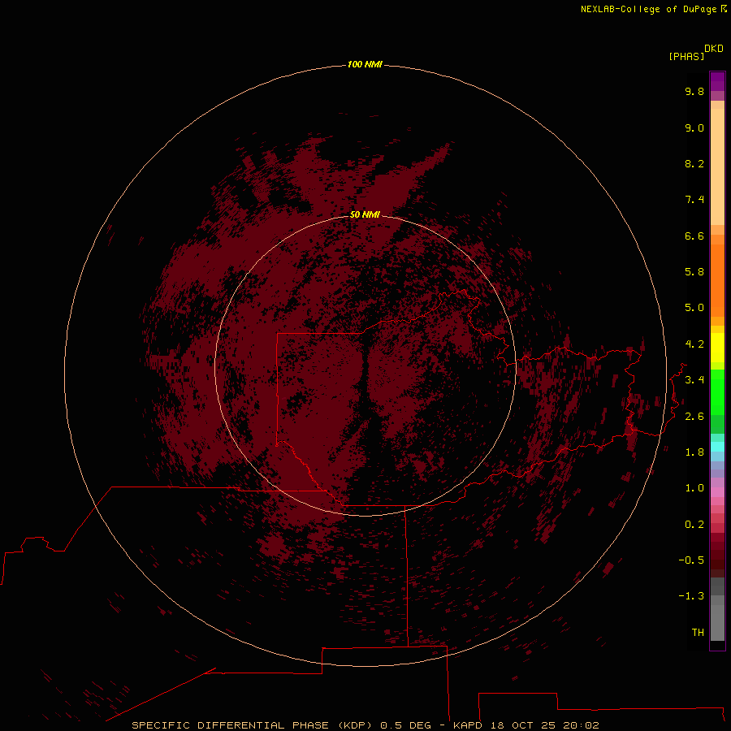Click the KAPD station identifier in footer
The height and width of the screenshot is (731, 731).
468,725
